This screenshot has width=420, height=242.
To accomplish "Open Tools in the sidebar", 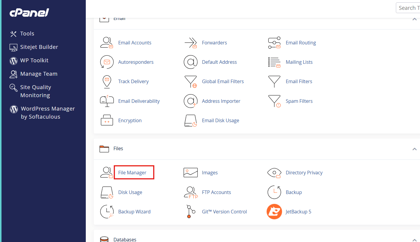I will pos(27,34).
